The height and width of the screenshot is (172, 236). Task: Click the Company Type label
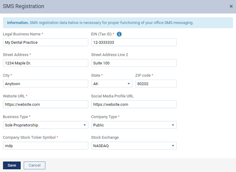click(104, 117)
